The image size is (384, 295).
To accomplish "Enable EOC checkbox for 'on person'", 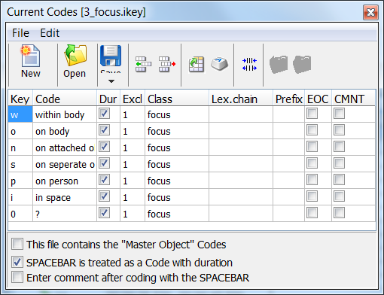I will [312, 180].
